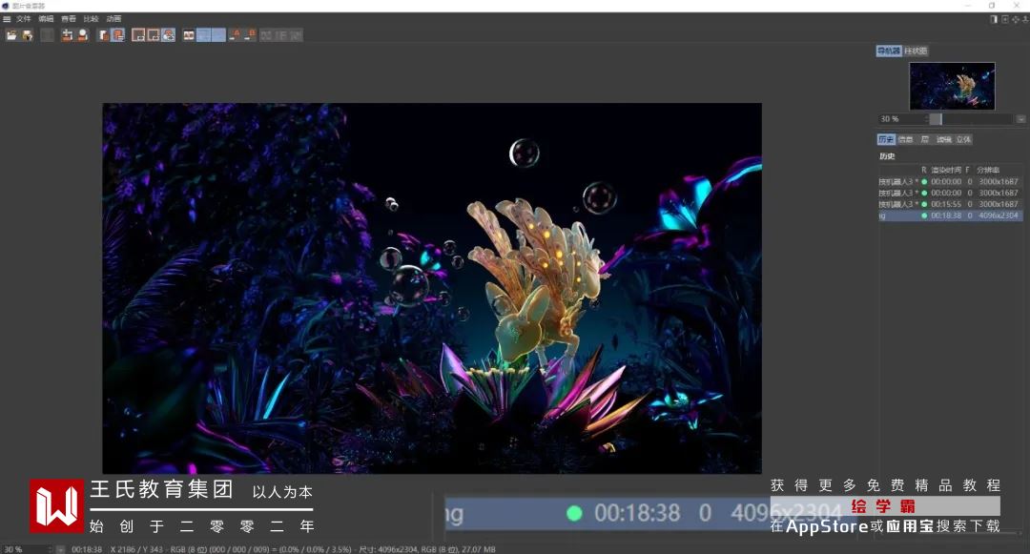Click the stepper arrows beside navigator 30 %
Image resolution: width=1030 pixels, height=554 pixels.
click(927, 119)
